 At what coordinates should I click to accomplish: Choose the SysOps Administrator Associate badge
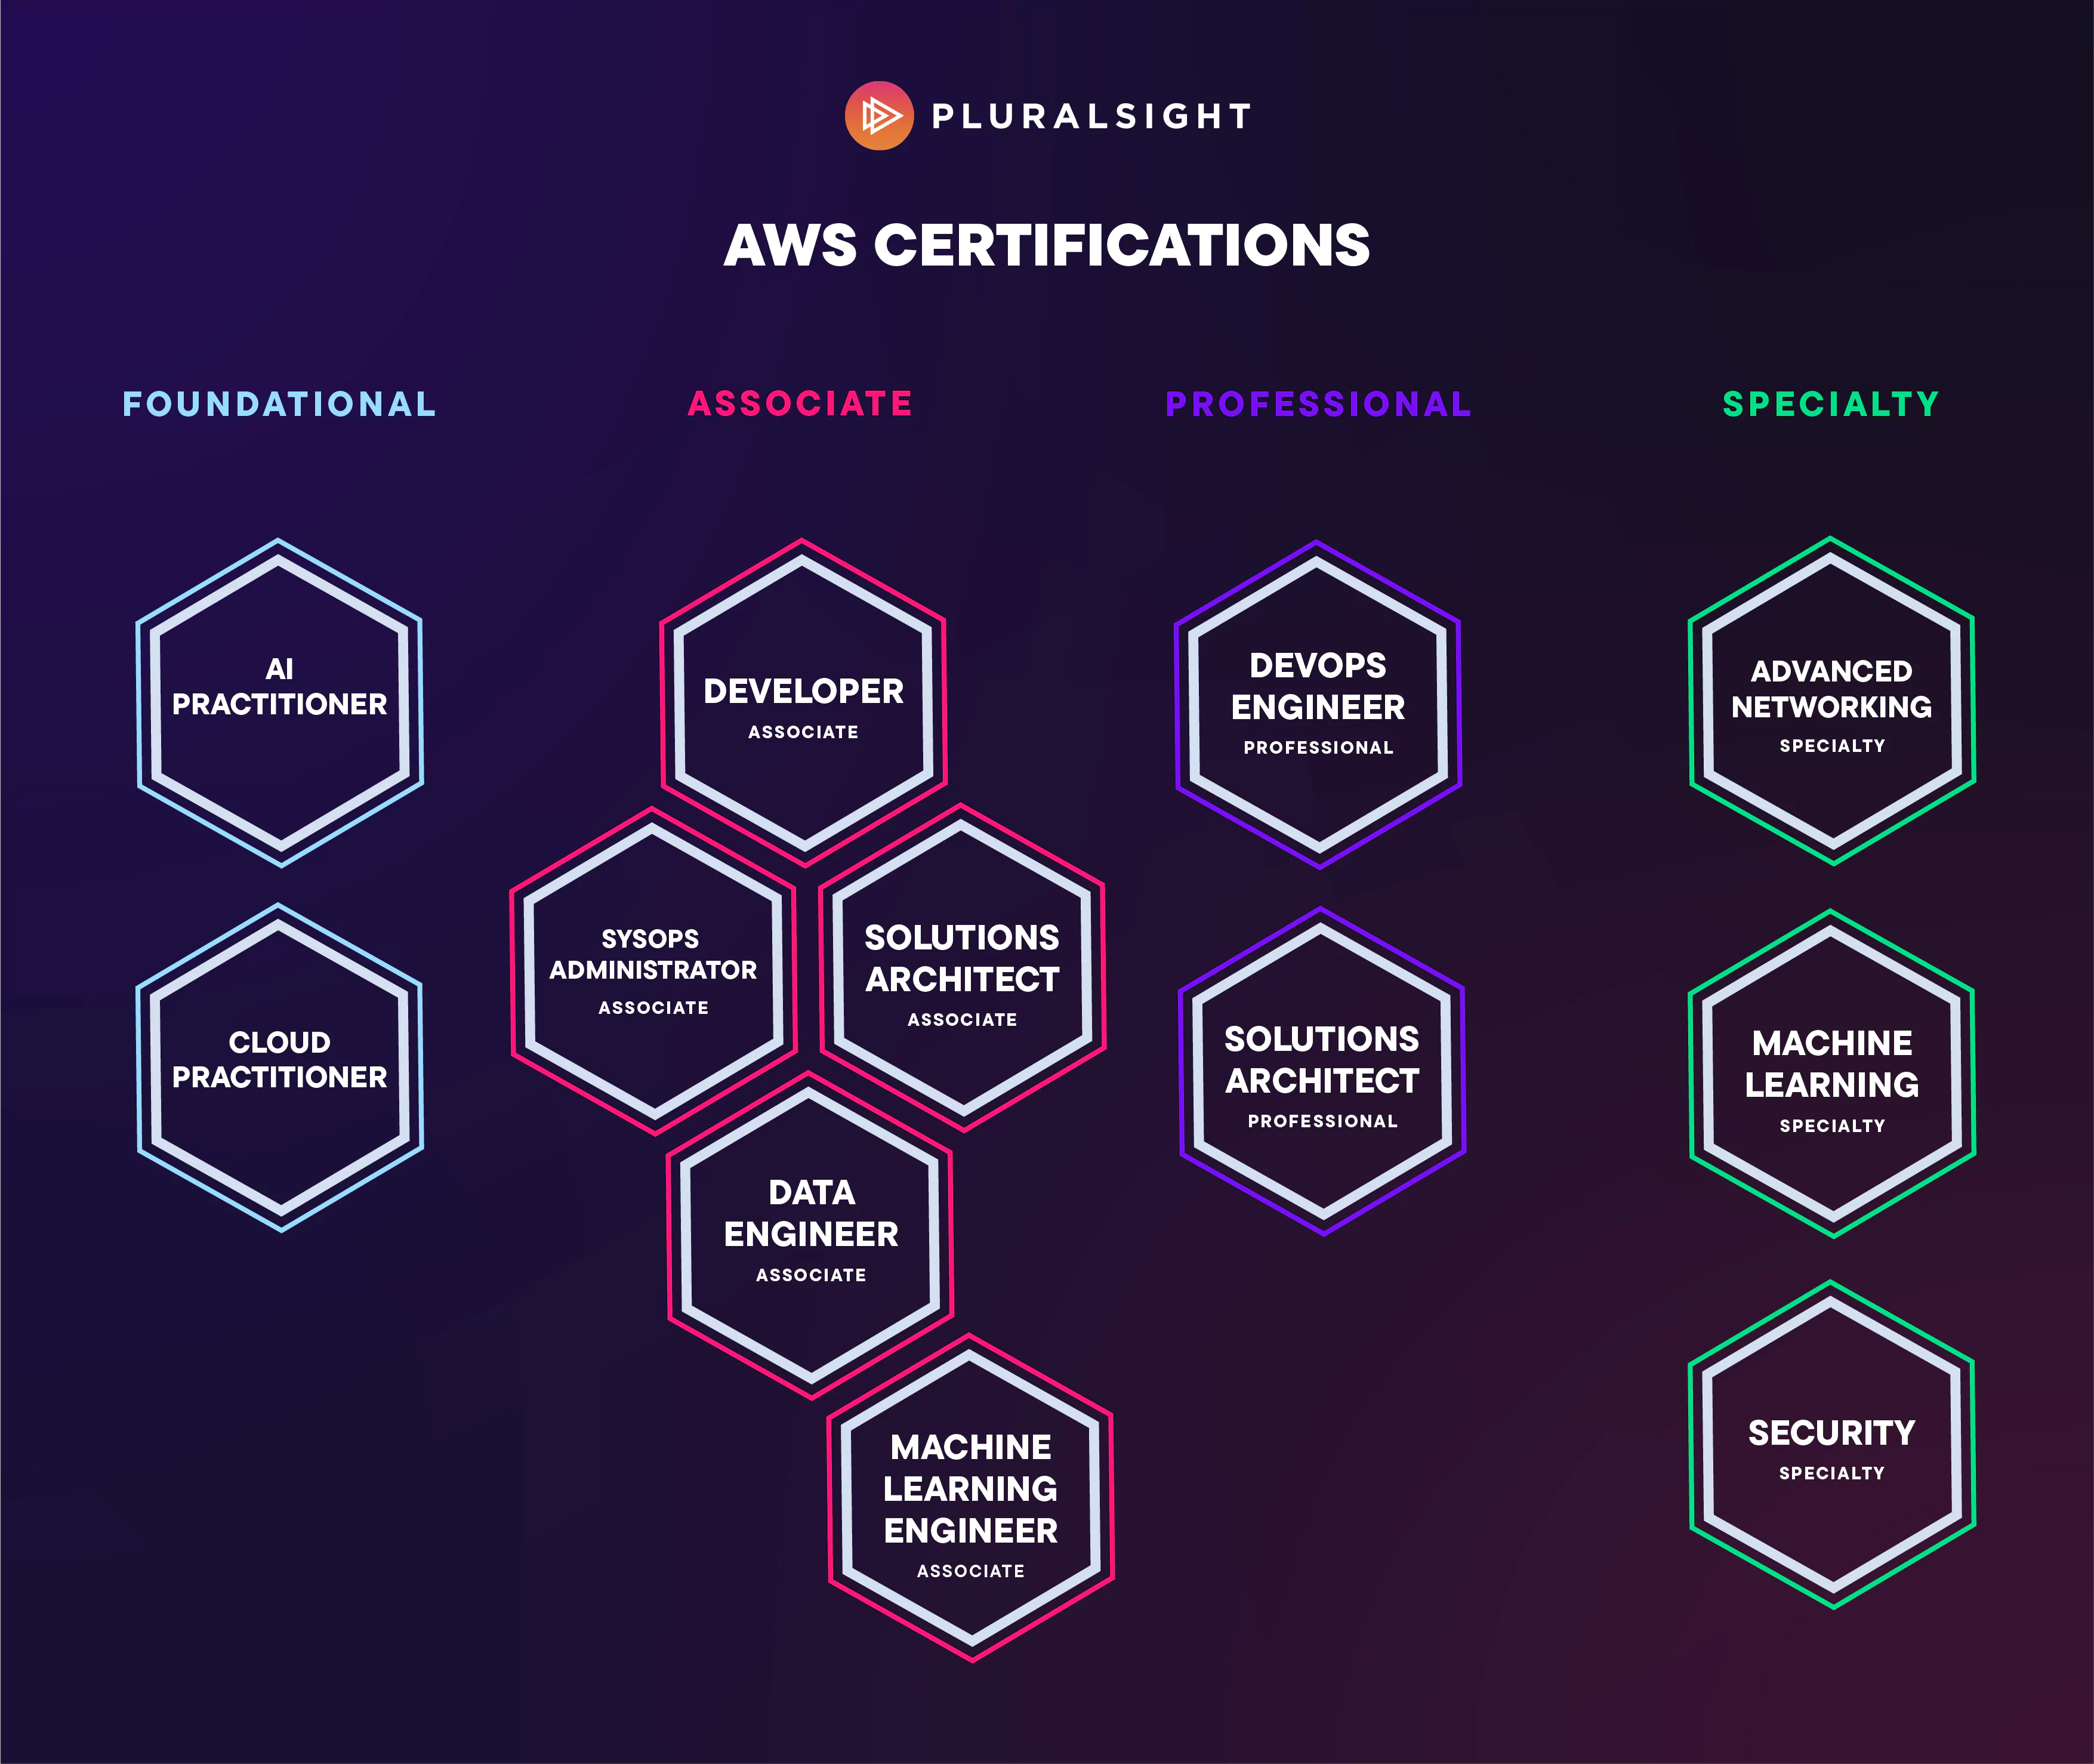click(654, 971)
